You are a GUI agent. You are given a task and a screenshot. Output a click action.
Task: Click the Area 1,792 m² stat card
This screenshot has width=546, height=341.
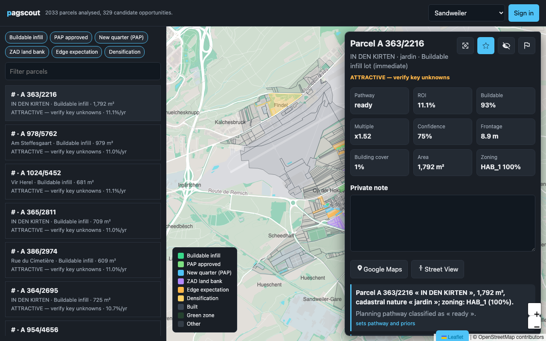[443, 162]
